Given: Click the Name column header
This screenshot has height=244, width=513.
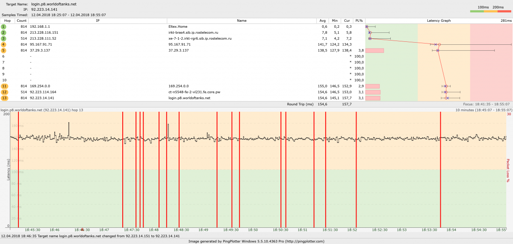Looking at the screenshot, I should pos(242,20).
